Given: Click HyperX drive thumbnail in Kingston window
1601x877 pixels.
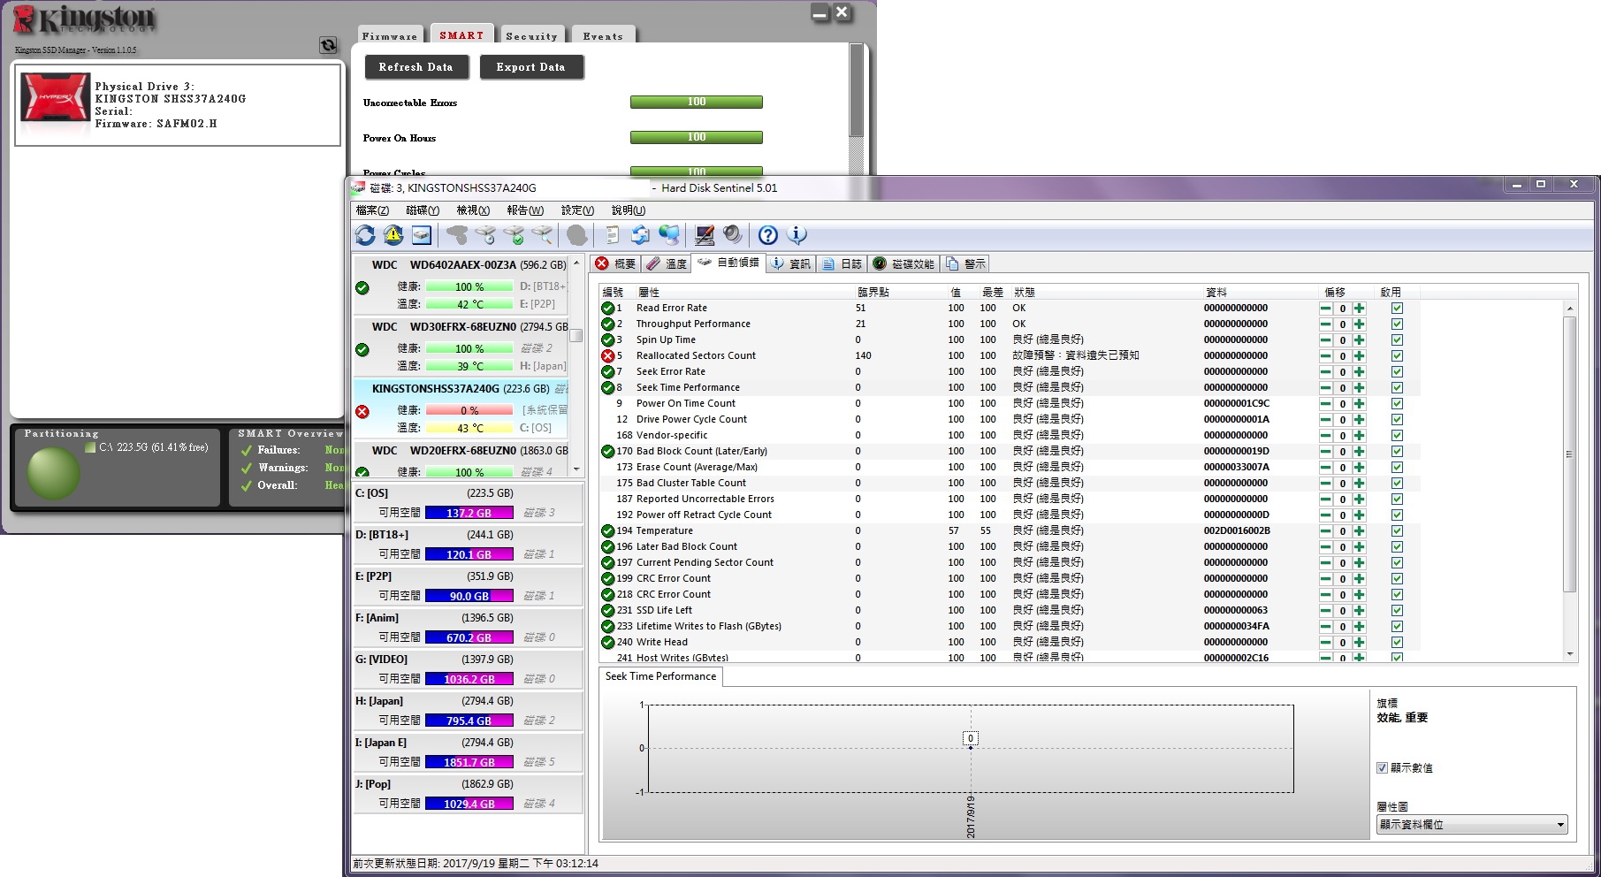Looking at the screenshot, I should [55, 96].
